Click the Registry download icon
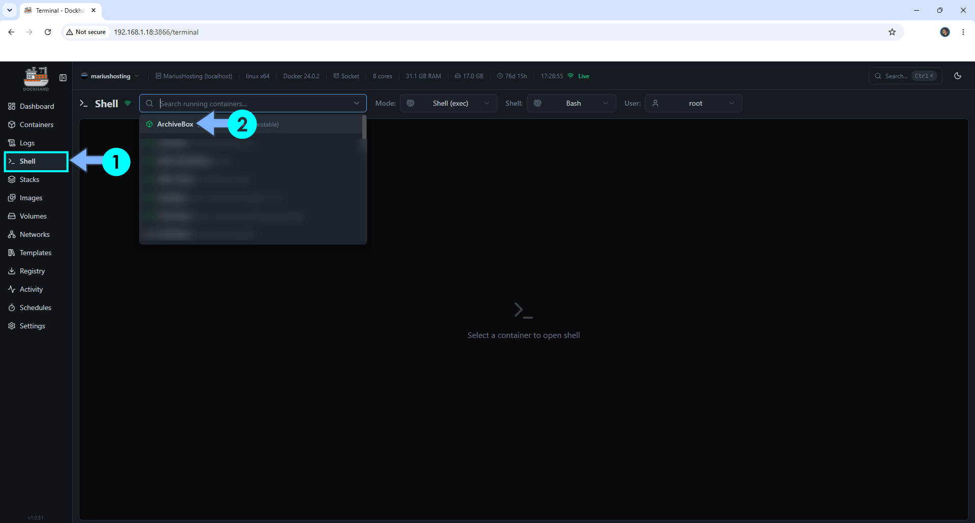The height and width of the screenshot is (523, 975). point(12,271)
